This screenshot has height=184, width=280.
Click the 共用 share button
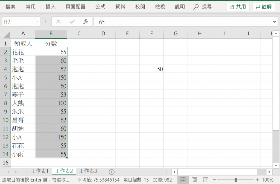click(x=238, y=7)
